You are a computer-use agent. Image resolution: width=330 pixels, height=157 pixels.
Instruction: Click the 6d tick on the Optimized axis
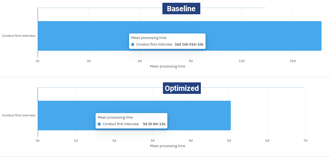[267, 141]
